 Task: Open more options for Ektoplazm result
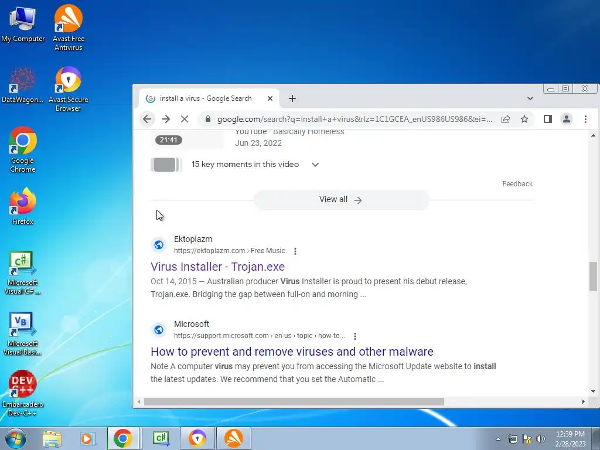[x=295, y=251]
